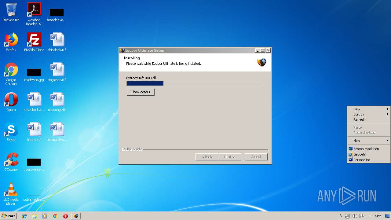The width and height of the screenshot is (391, 220).
Task: Click Show details in installer
Action: click(x=141, y=92)
